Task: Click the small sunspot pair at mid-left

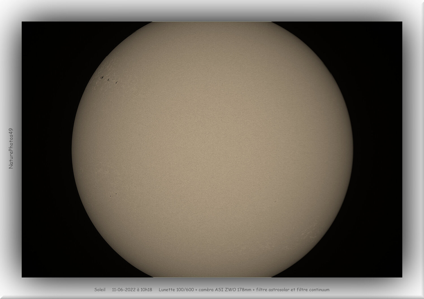Action: (x=113, y=195)
